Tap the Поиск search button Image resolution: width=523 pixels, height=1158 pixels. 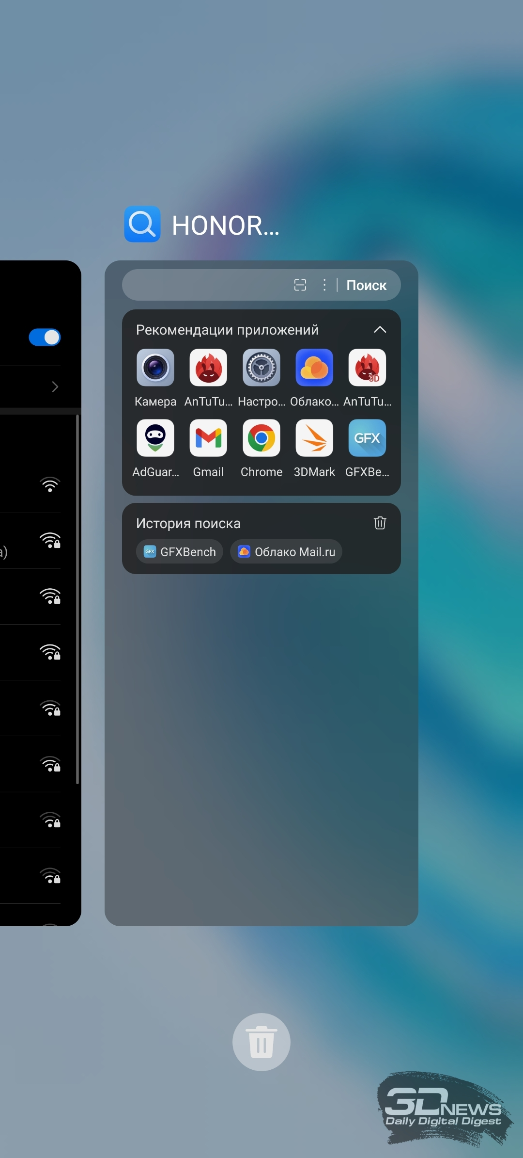(367, 285)
